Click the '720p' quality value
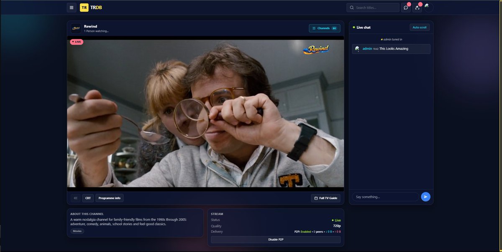 pyautogui.click(x=337, y=226)
